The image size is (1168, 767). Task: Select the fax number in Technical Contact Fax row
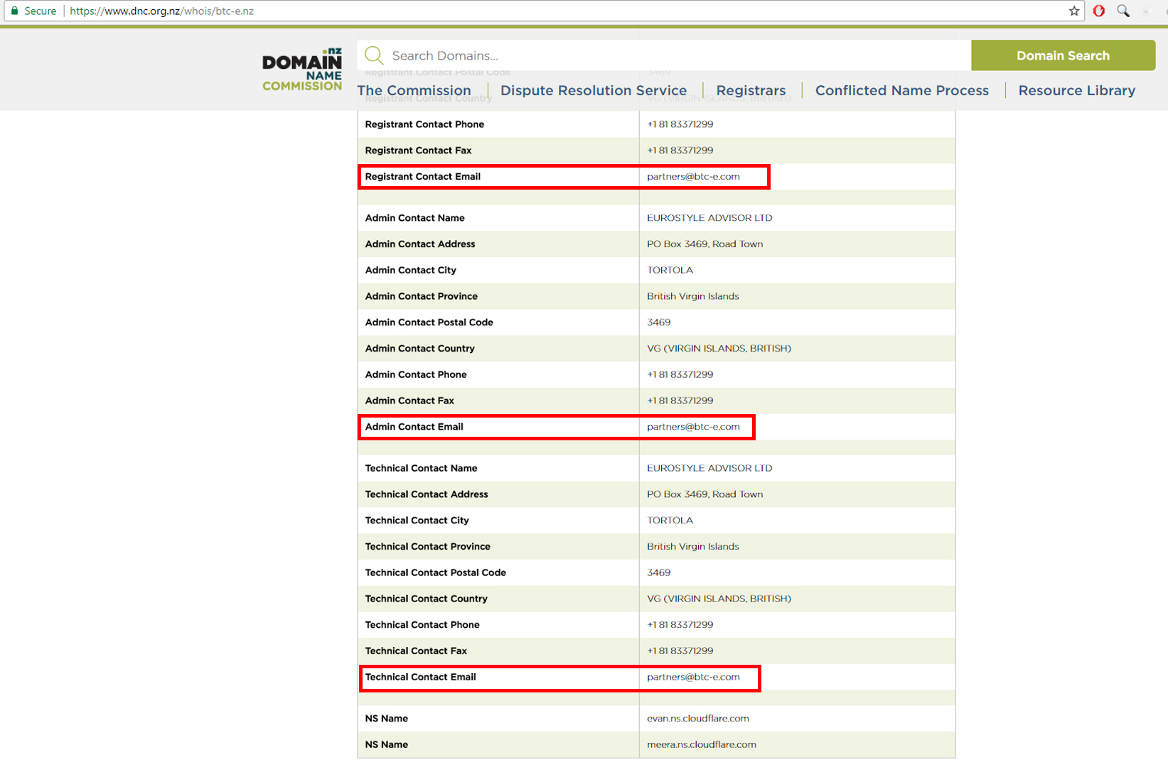click(x=680, y=651)
